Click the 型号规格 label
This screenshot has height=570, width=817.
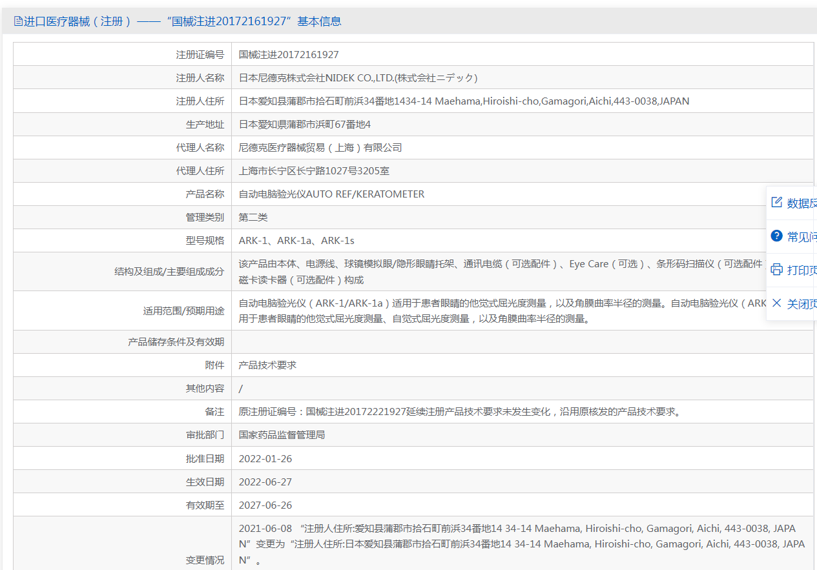(x=205, y=240)
